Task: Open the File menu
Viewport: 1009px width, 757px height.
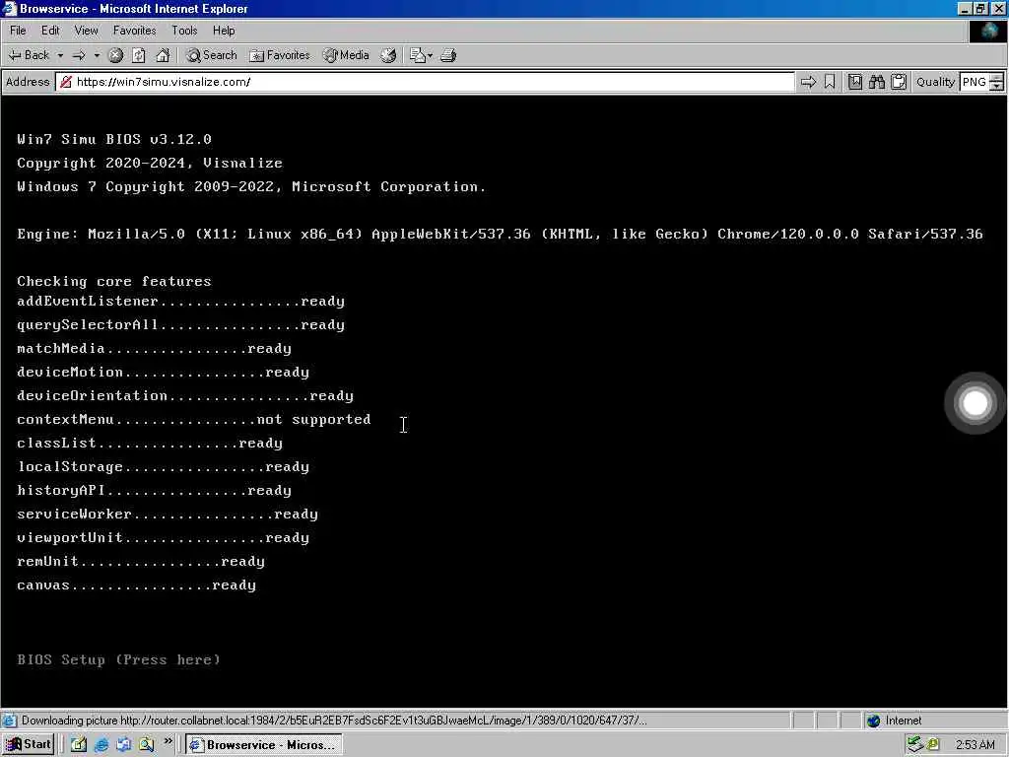Action: [18, 31]
